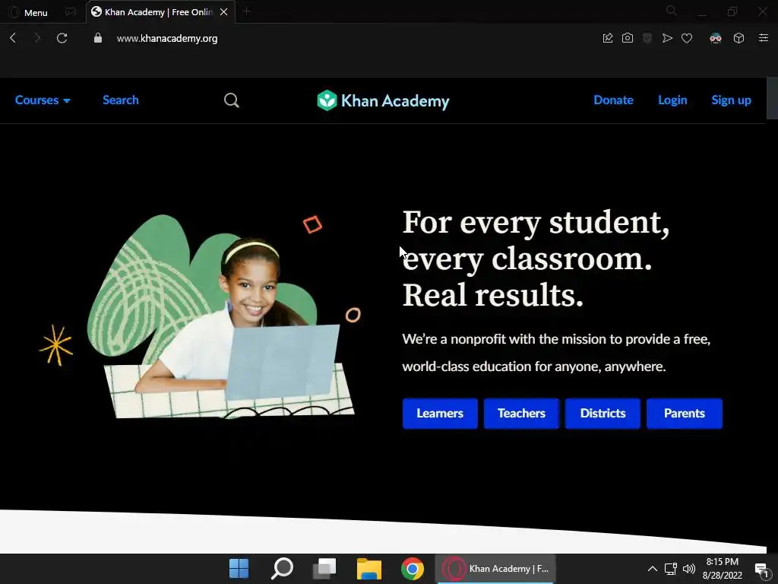The height and width of the screenshot is (584, 778).
Task: Close the Khan Academy tab
Action: click(x=224, y=12)
